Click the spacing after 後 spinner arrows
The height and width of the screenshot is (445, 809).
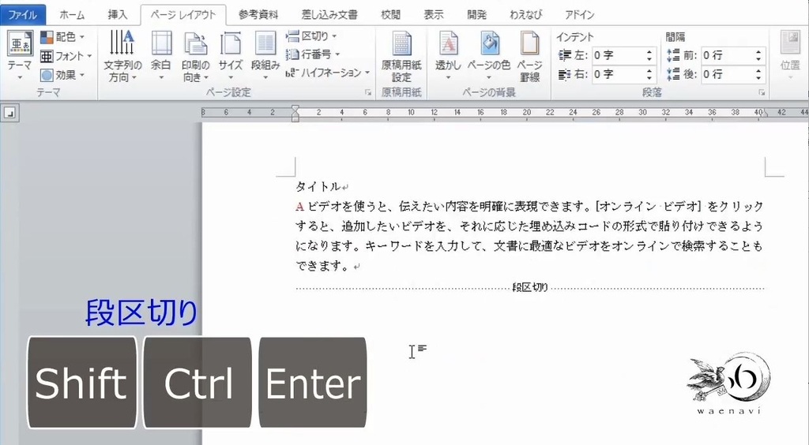759,74
